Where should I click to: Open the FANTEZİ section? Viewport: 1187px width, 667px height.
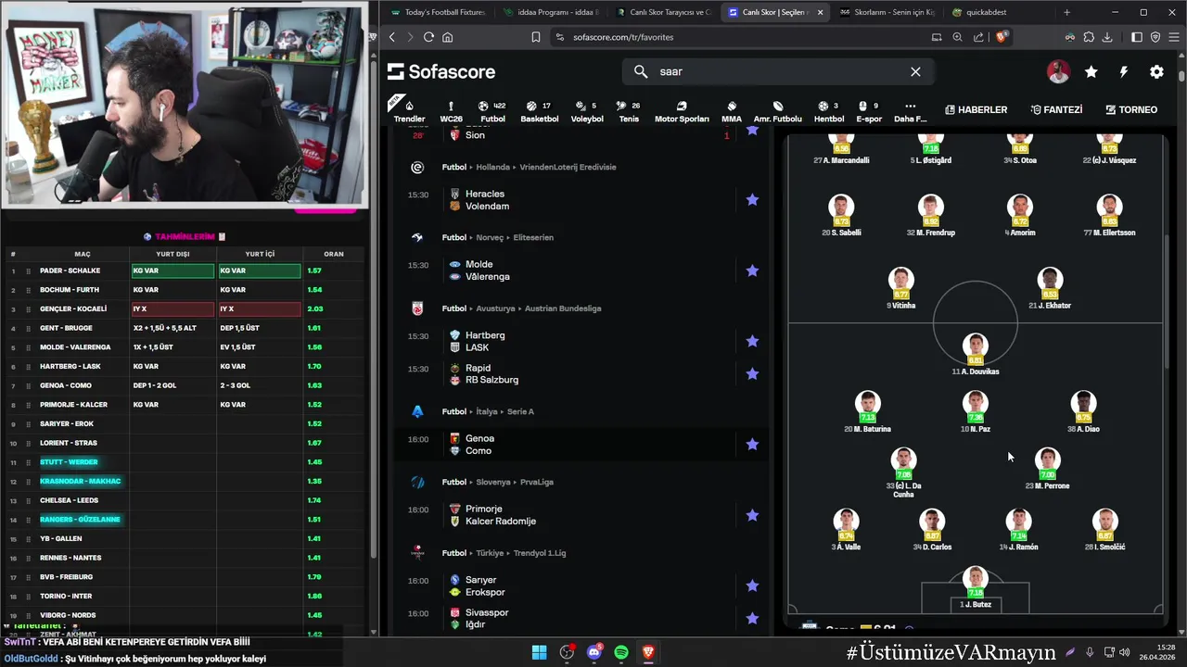[x=1056, y=109]
